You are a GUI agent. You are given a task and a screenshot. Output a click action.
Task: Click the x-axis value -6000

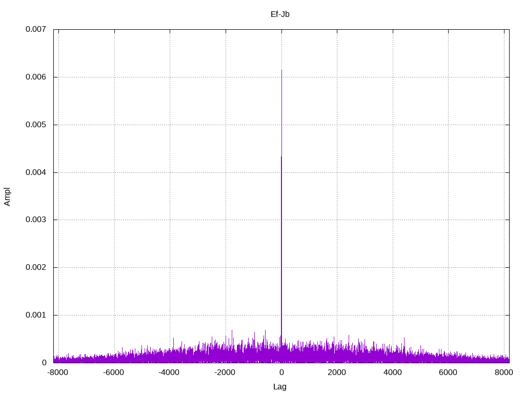tap(113, 372)
